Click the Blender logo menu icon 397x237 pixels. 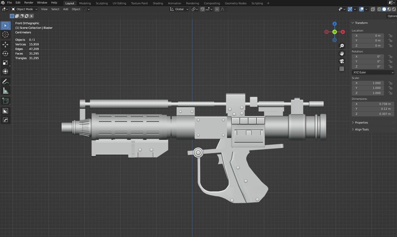tap(3, 3)
